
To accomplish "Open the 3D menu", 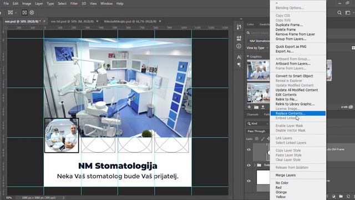I will click(x=84, y=4).
